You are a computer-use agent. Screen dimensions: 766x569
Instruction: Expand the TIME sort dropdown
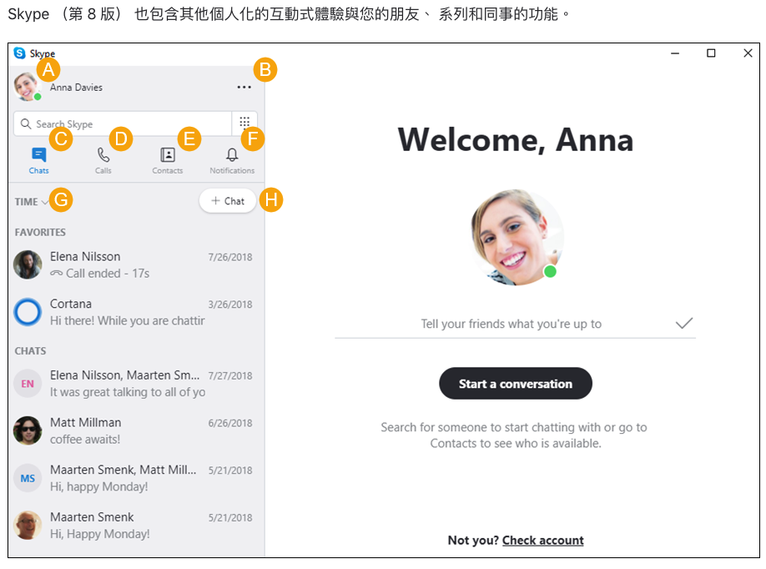(x=32, y=202)
